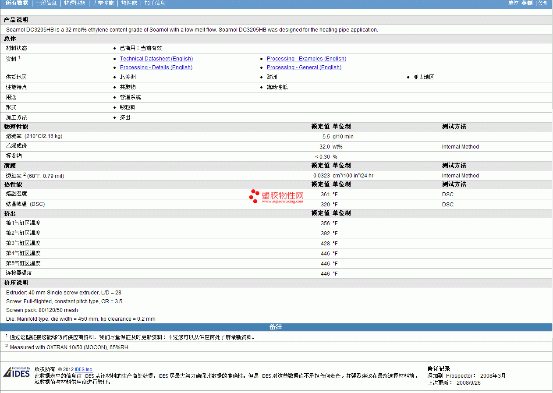Click the 欧洲 availability entry
The height and width of the screenshot is (393, 553).
click(x=272, y=77)
